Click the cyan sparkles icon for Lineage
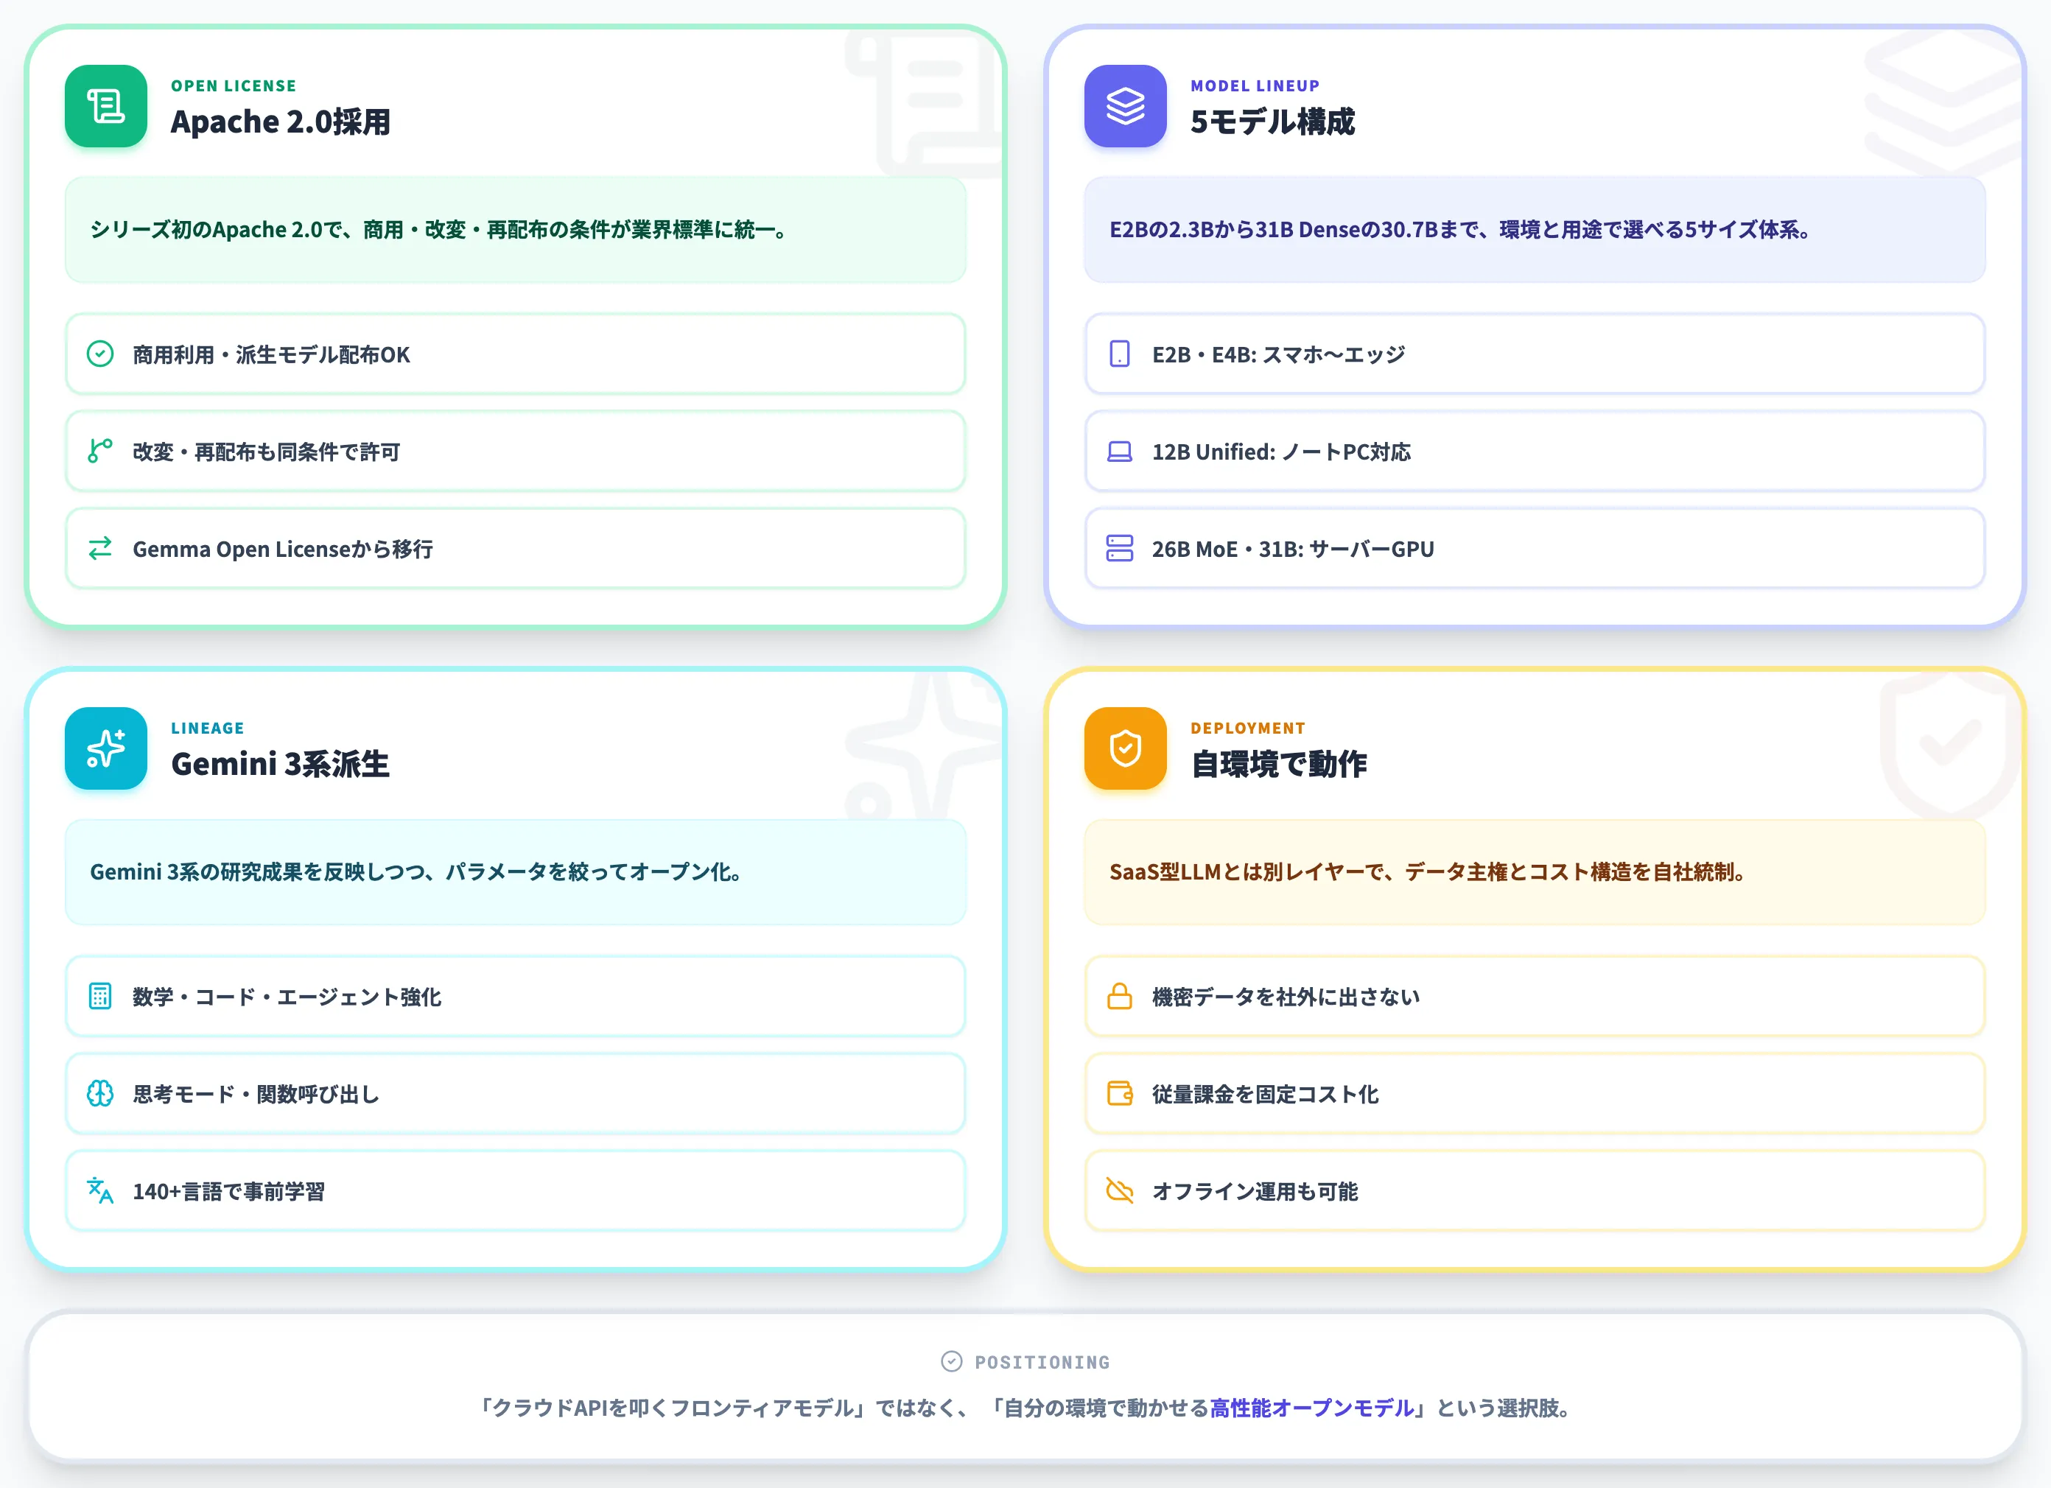This screenshot has width=2051, height=1488. click(106, 748)
